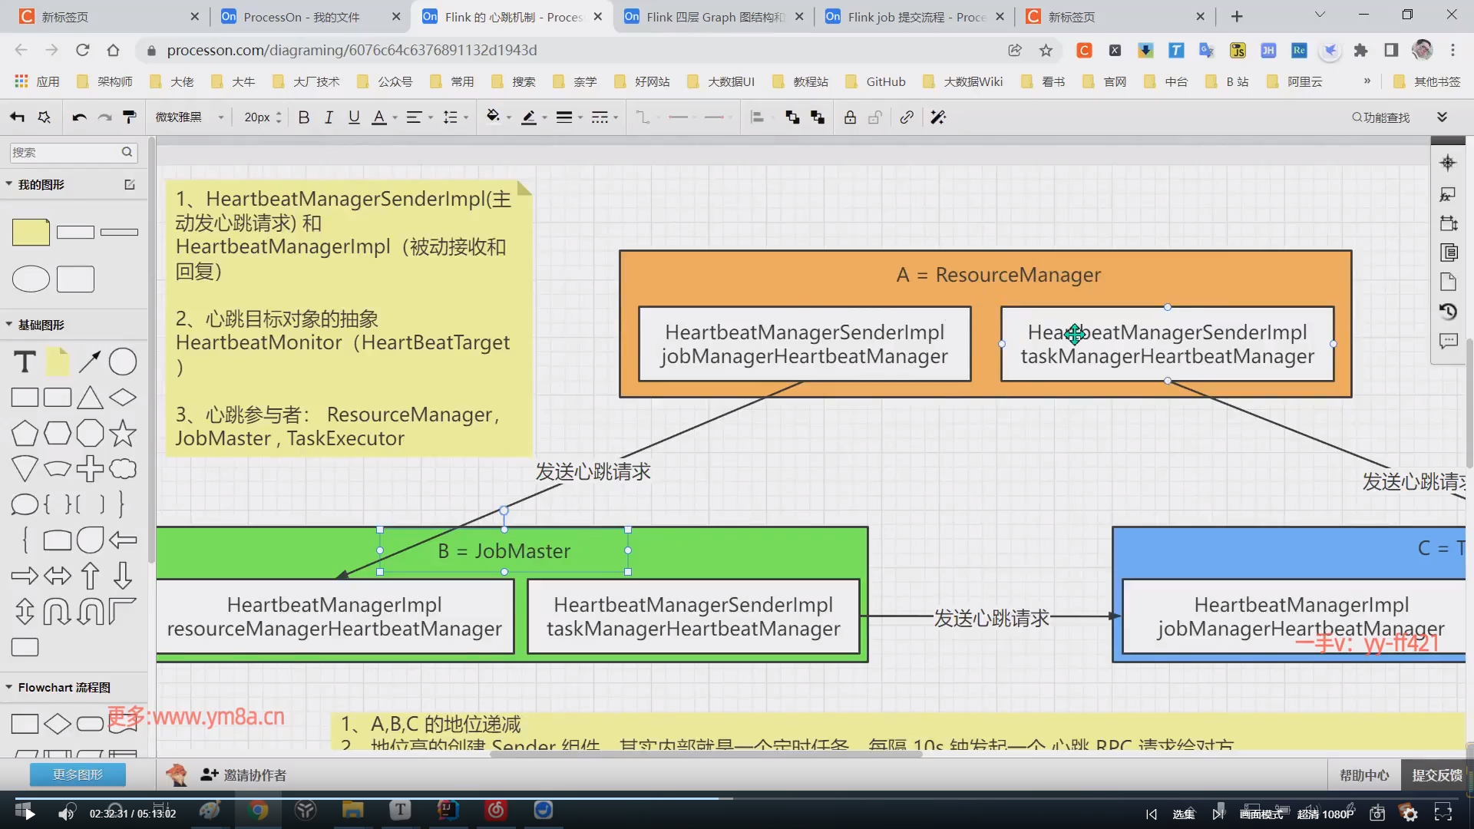
Task: Click the 更多图形 button
Action: click(78, 775)
